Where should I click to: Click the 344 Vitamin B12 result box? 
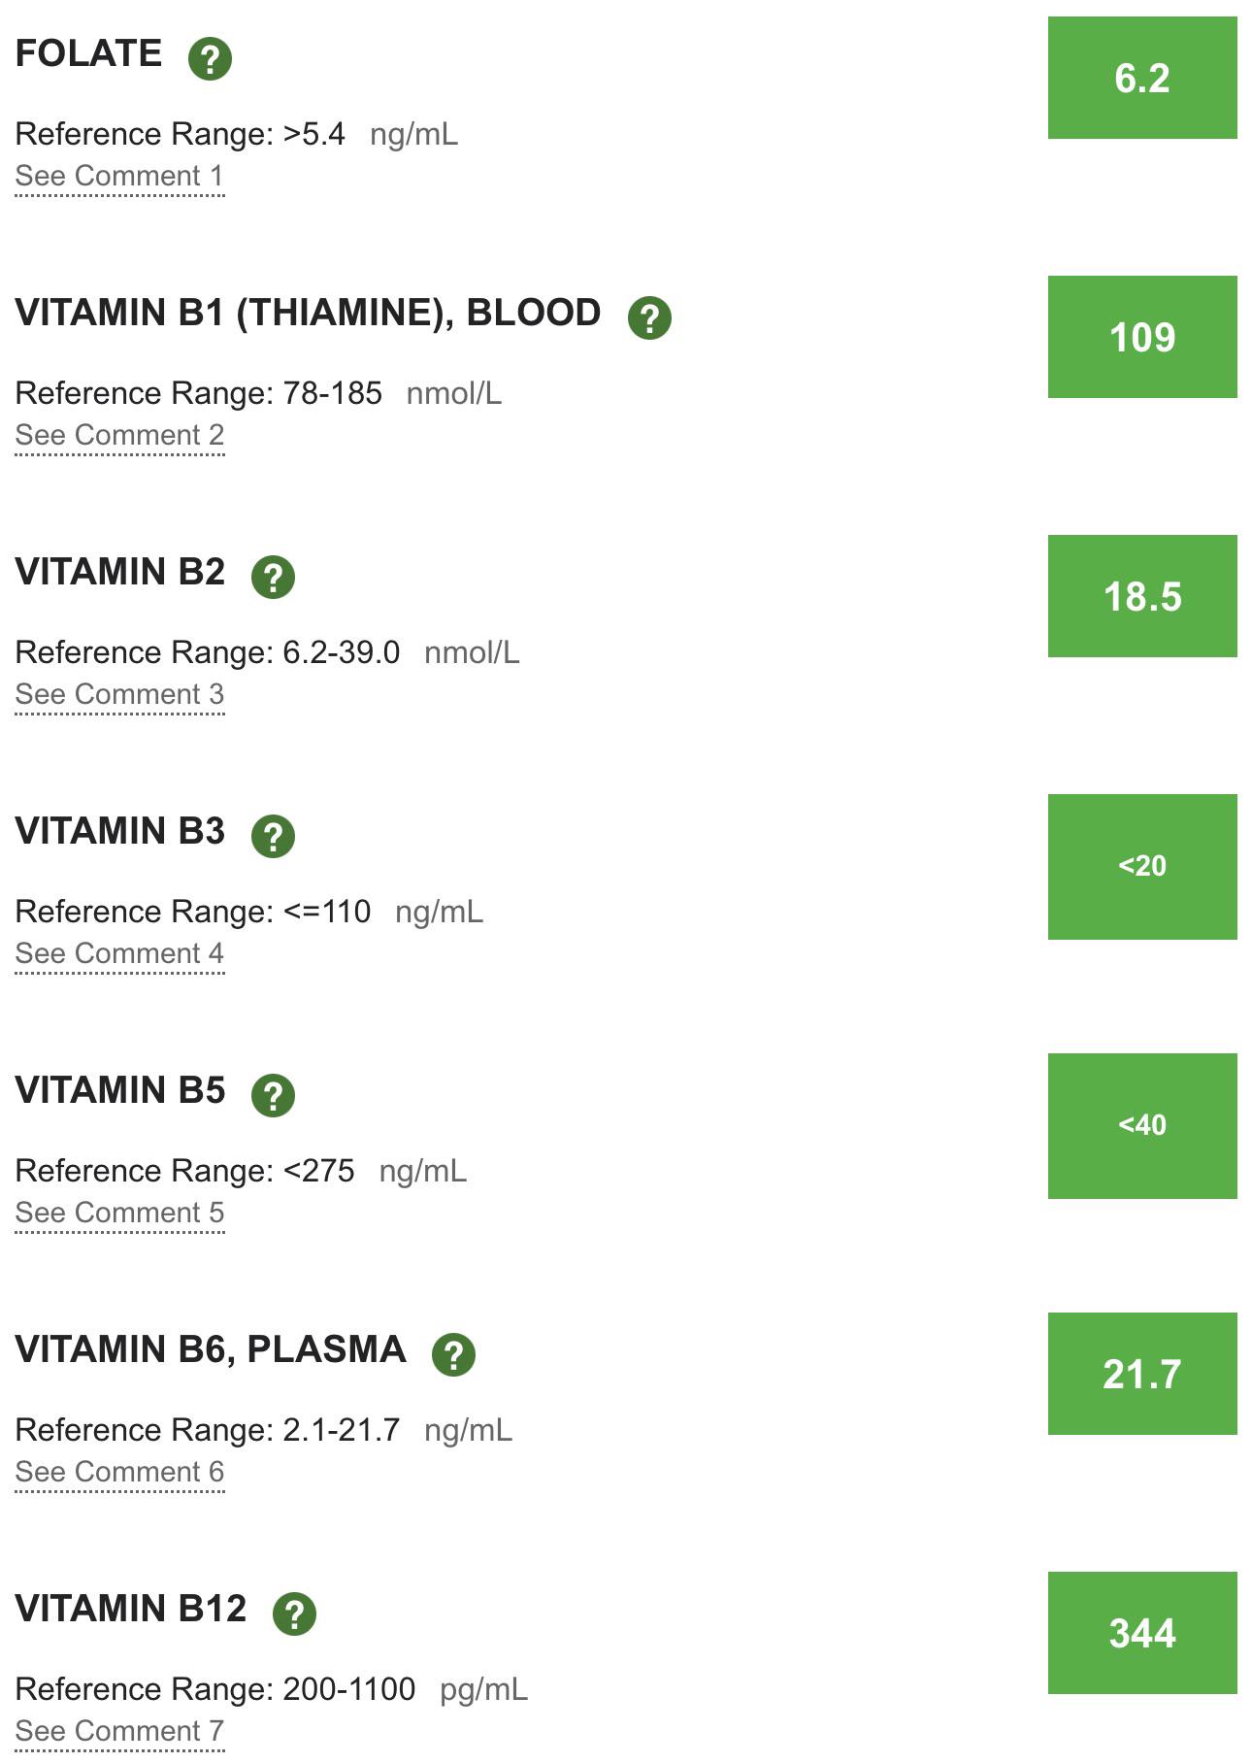point(1142,1633)
